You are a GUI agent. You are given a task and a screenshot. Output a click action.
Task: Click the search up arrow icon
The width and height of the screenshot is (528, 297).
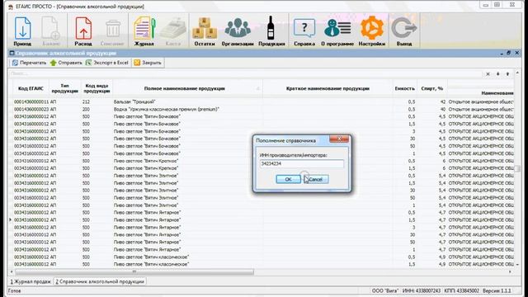(507, 73)
